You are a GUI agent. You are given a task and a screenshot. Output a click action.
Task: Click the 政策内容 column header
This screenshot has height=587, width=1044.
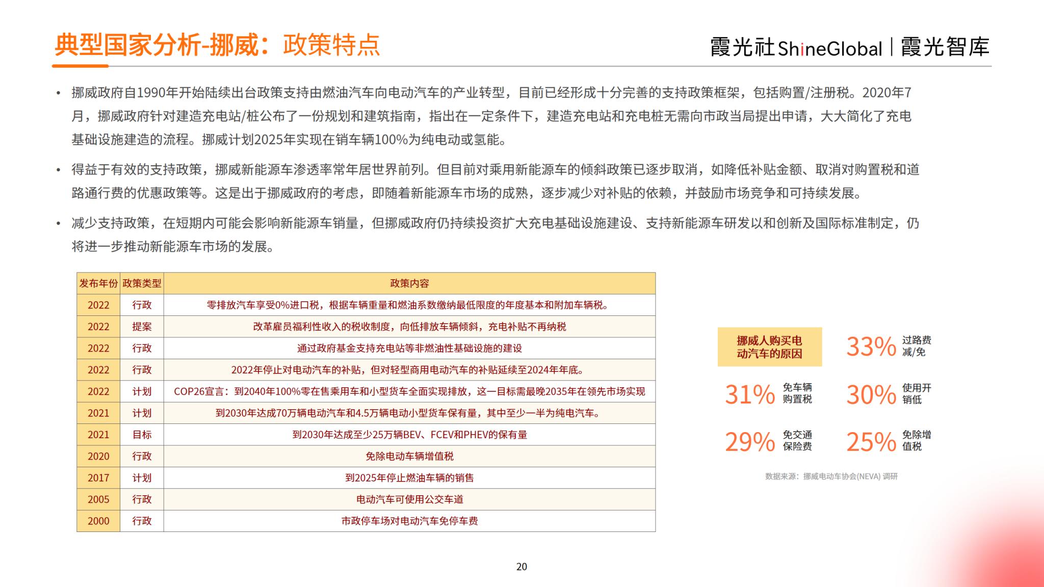[x=409, y=283]
